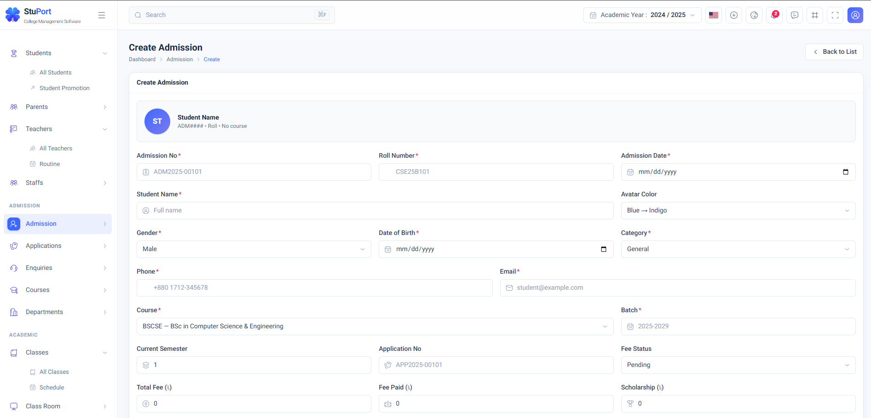The height and width of the screenshot is (418, 871).
Task: Click the Email input field
Action: [x=678, y=288]
